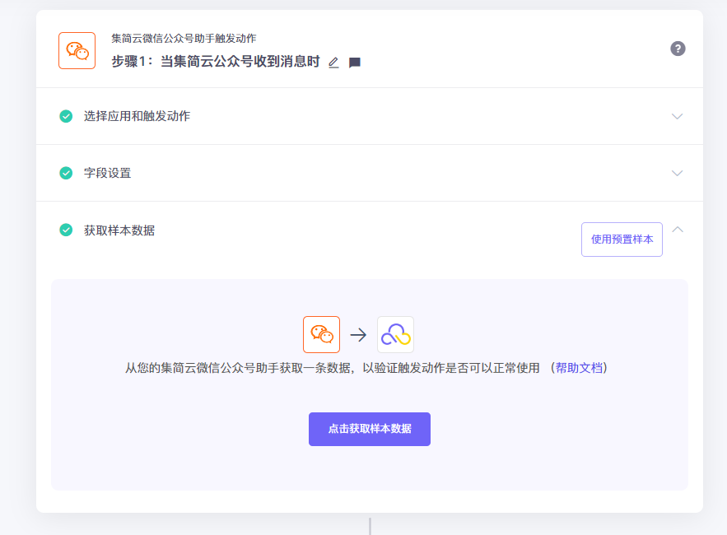
Task: Expand the 字段设置 section chevron
Action: [677, 174]
